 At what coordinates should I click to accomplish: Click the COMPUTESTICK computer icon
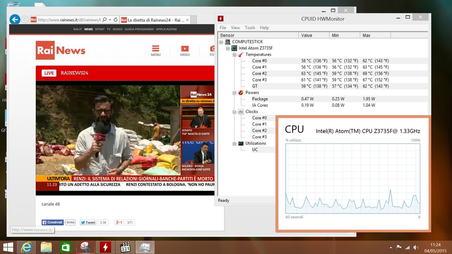pos(227,42)
